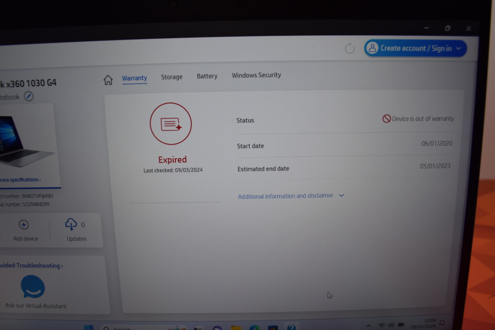Click the Start date value 06/01/2020

(x=437, y=144)
